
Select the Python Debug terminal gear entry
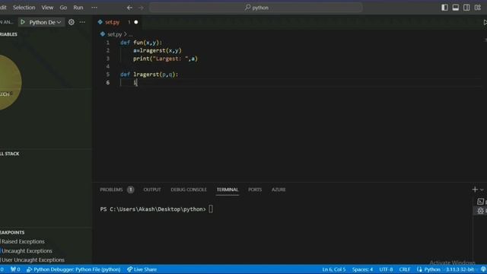(480, 211)
